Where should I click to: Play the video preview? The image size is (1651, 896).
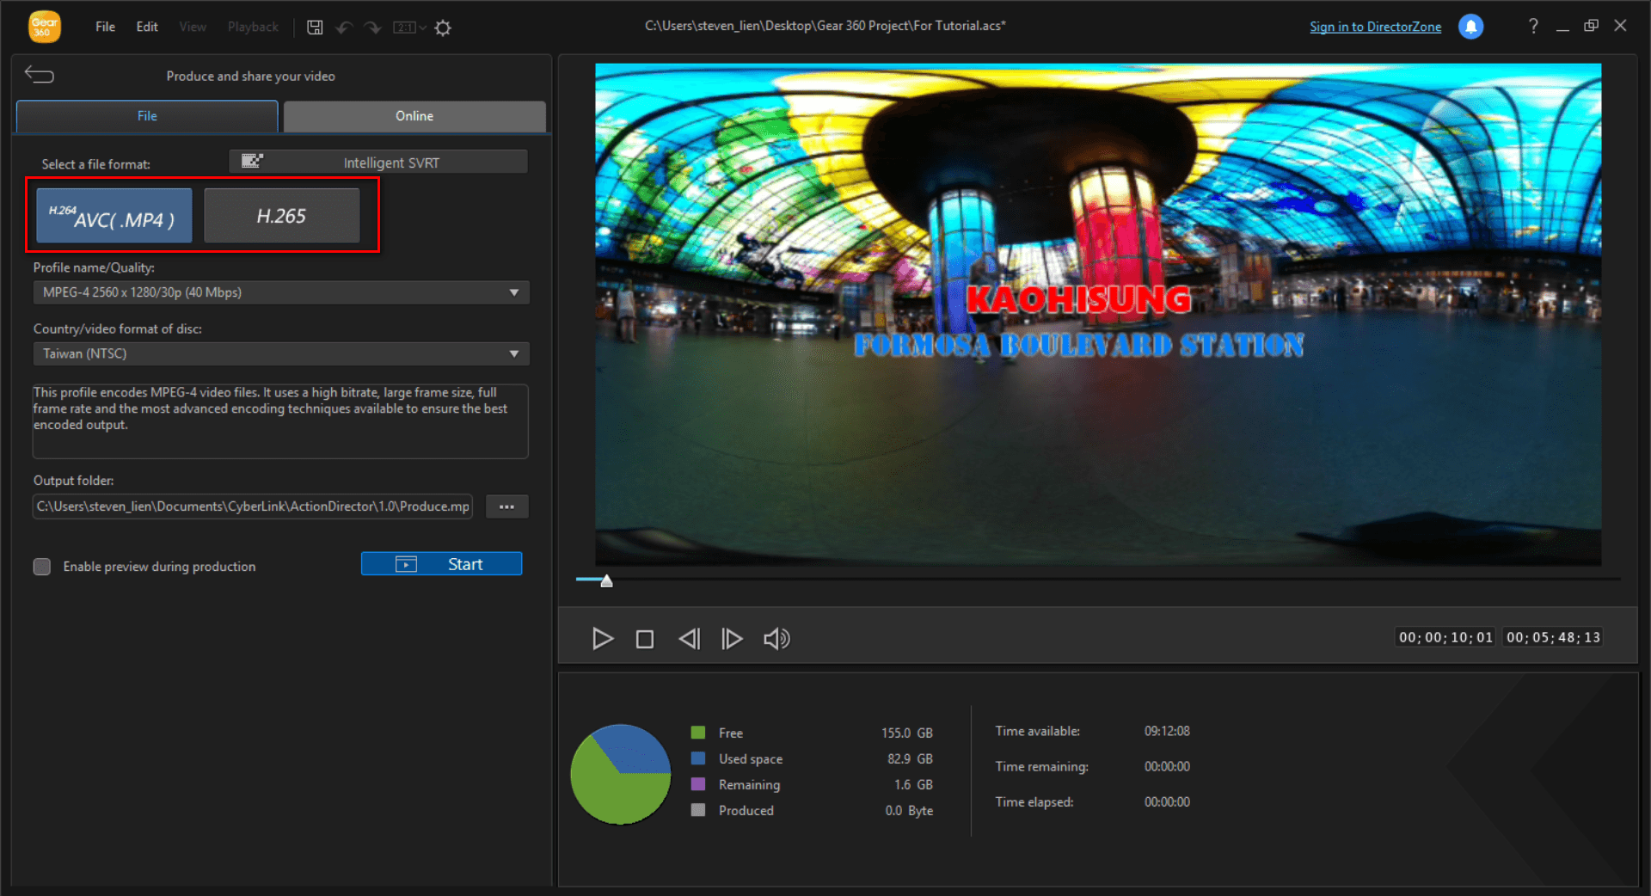click(603, 638)
